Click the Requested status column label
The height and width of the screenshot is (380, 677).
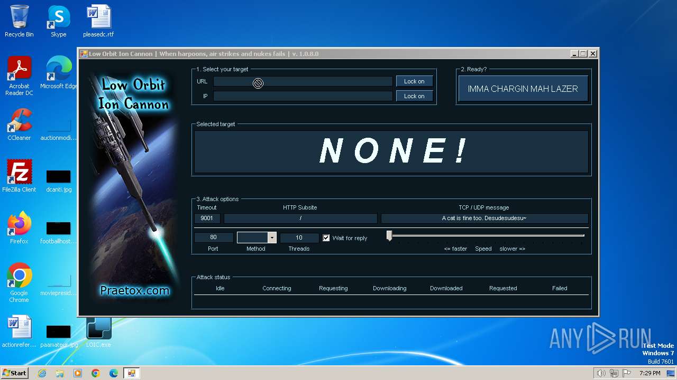[503, 288]
